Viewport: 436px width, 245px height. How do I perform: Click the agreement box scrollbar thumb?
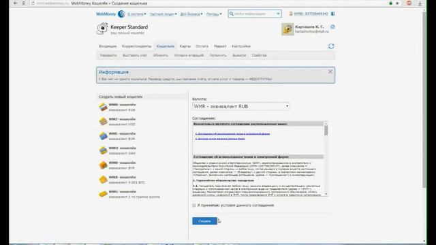click(326, 131)
